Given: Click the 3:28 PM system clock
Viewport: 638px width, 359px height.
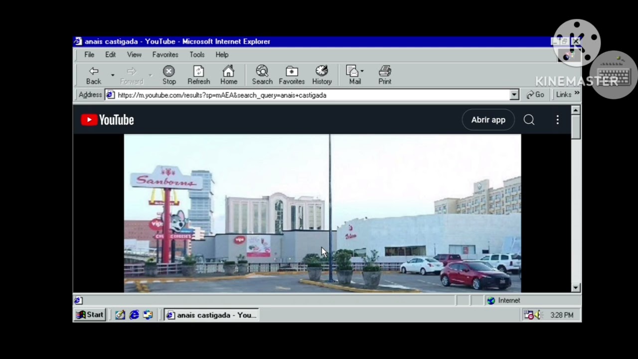Looking at the screenshot, I should click(562, 315).
